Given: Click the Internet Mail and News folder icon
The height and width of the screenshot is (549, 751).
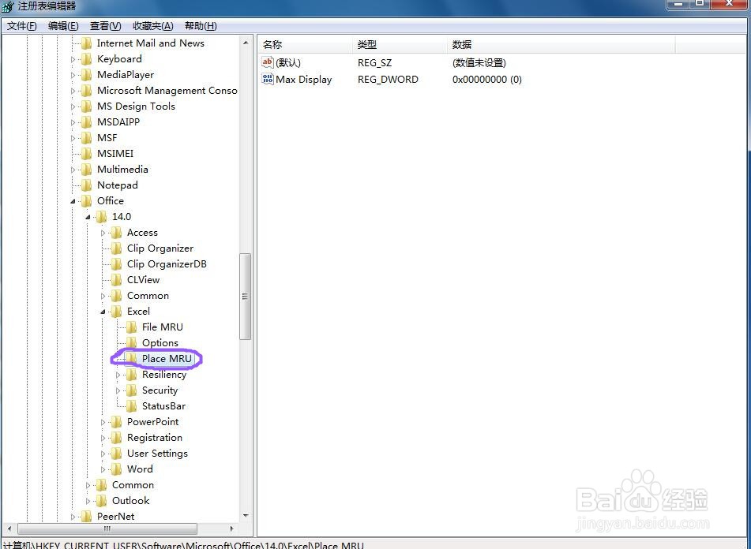Looking at the screenshot, I should point(87,43).
